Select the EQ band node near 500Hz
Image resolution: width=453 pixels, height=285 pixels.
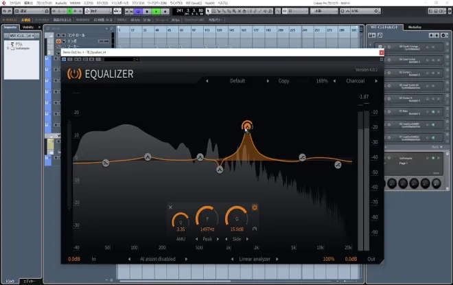(x=200, y=157)
